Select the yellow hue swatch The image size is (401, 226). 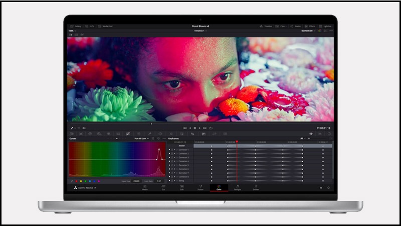click(81, 181)
